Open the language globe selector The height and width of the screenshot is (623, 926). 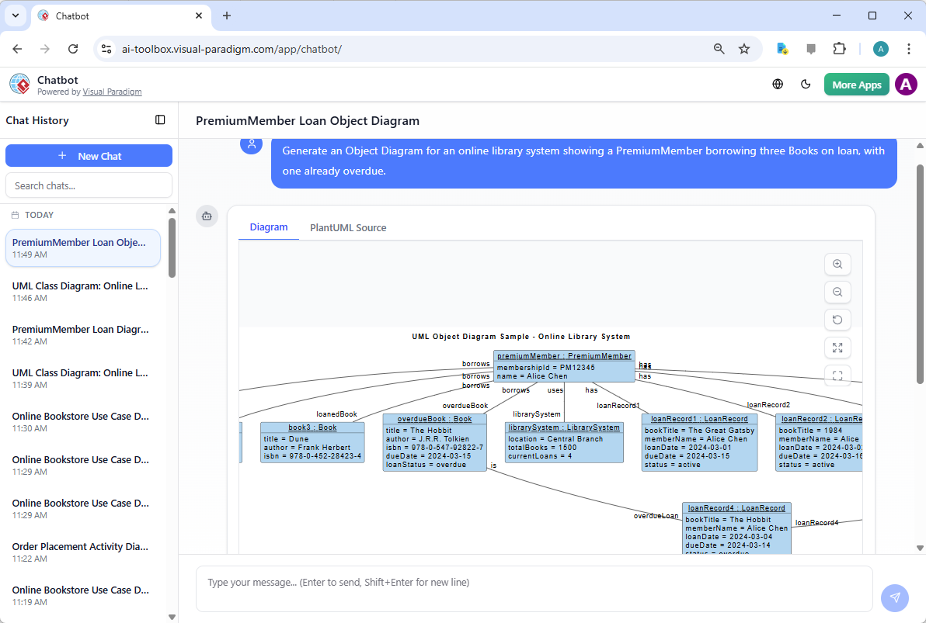click(x=778, y=85)
